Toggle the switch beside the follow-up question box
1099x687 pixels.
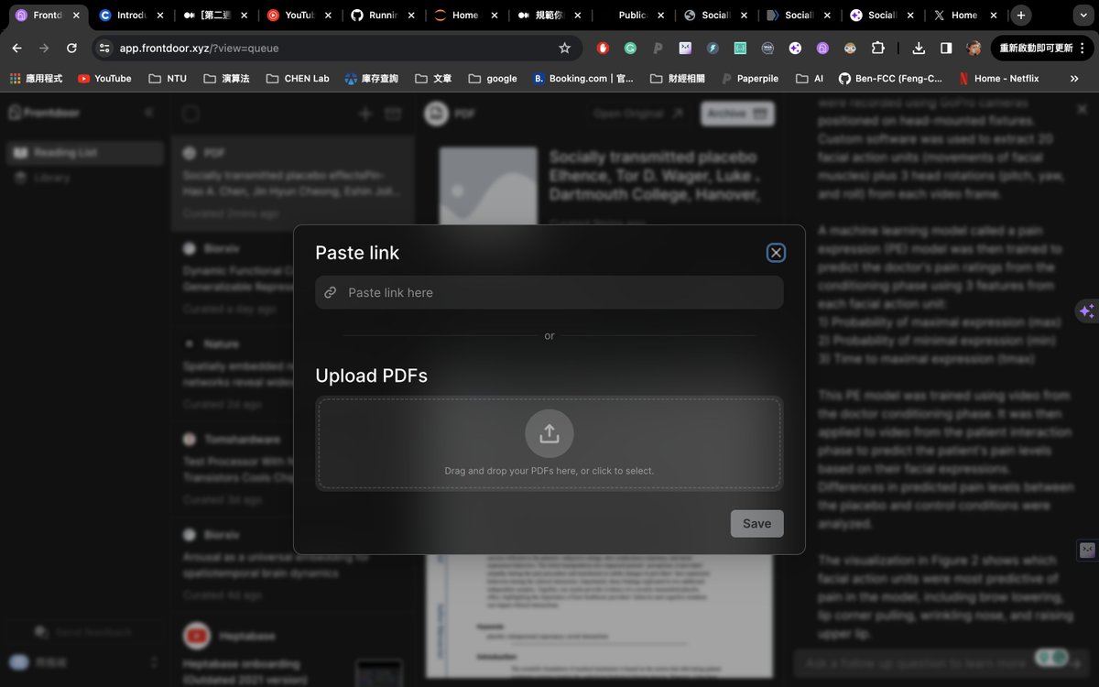[1050, 658]
